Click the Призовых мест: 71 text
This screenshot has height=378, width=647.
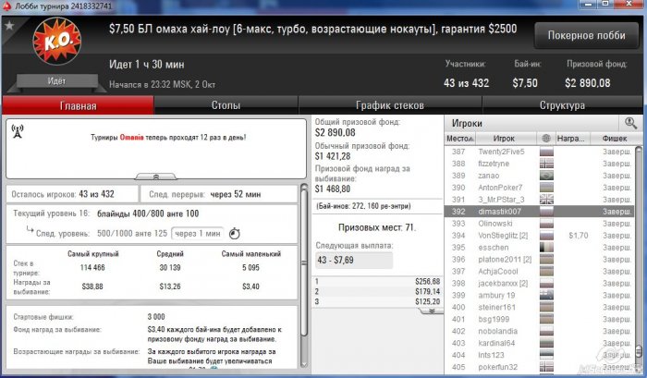coord(377,227)
